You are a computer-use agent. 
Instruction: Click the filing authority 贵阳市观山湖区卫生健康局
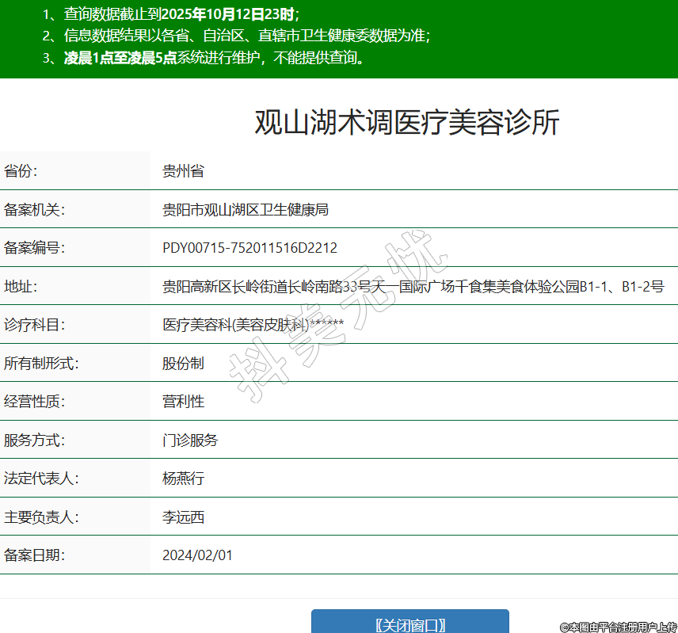pyautogui.click(x=245, y=210)
